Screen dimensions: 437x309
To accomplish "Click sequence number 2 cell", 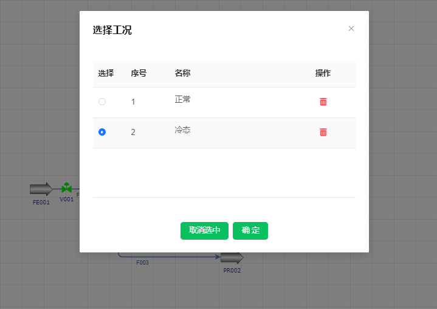I will click(133, 132).
